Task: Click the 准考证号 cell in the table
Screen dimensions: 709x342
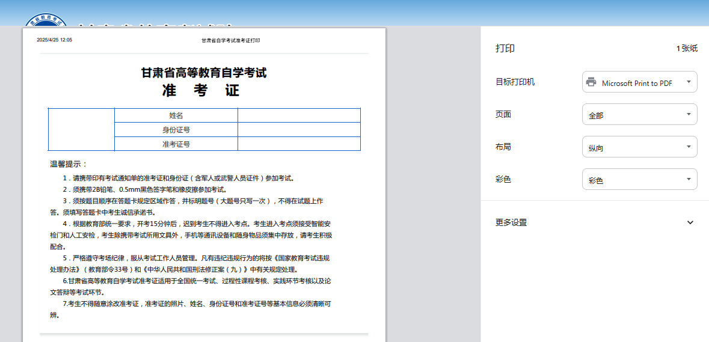Action: [176, 144]
